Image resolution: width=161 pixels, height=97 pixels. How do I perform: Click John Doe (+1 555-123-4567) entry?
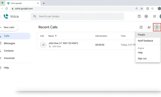pyautogui.click(x=63, y=43)
